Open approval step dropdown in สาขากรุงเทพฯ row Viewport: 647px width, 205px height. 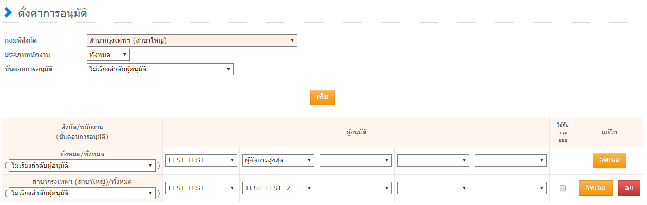(82, 193)
